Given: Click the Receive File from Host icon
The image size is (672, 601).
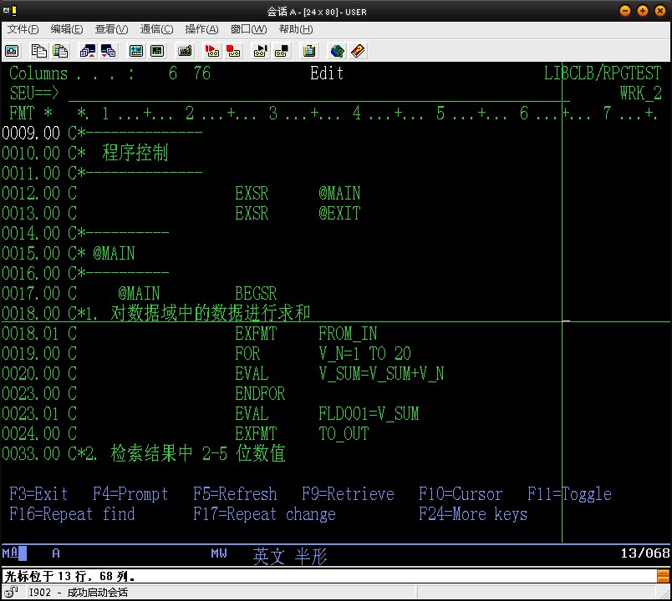Looking at the screenshot, I should tap(109, 51).
